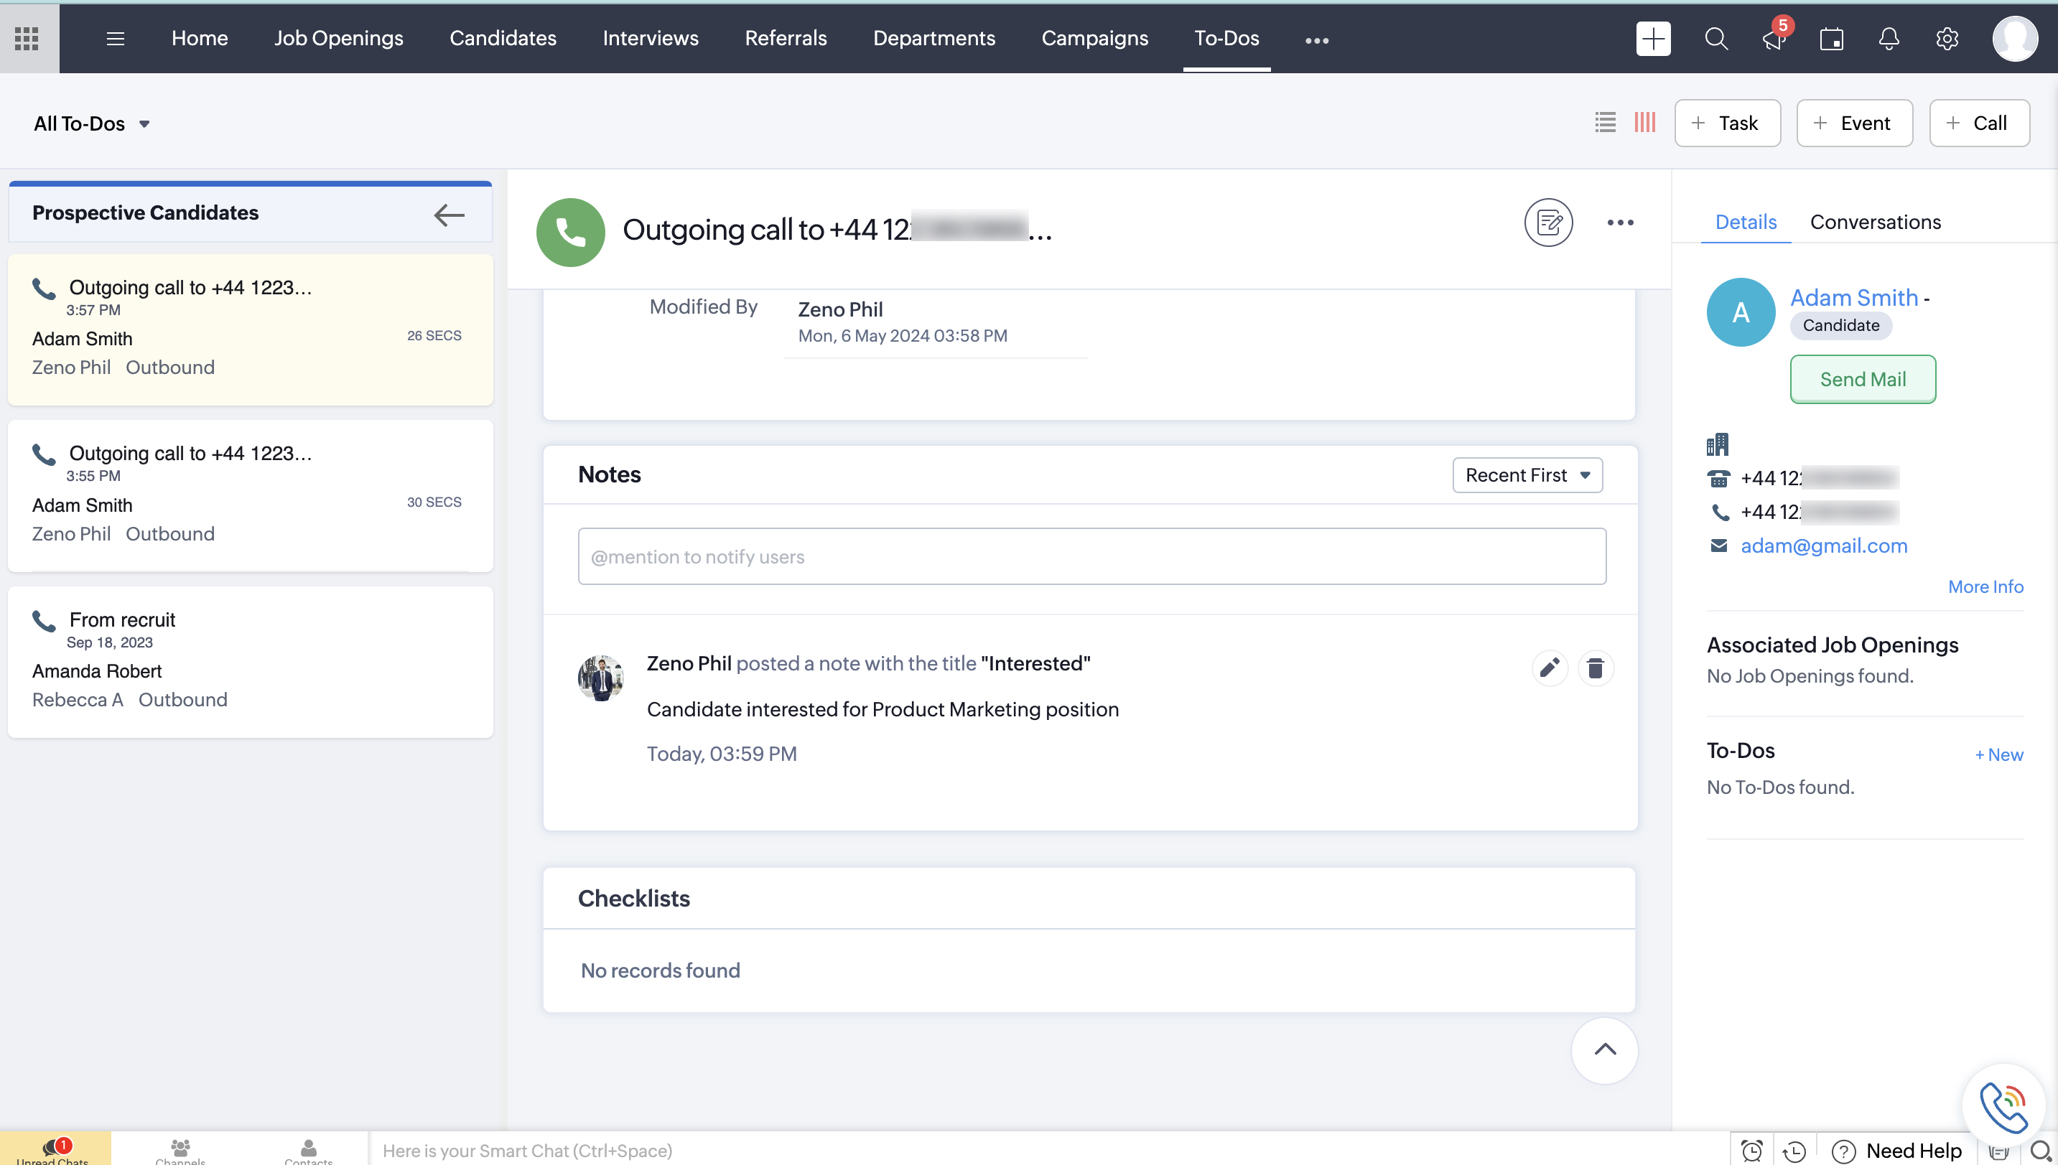Click the announcements megaphone icon

(1773, 39)
